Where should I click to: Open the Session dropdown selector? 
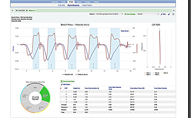109,14
